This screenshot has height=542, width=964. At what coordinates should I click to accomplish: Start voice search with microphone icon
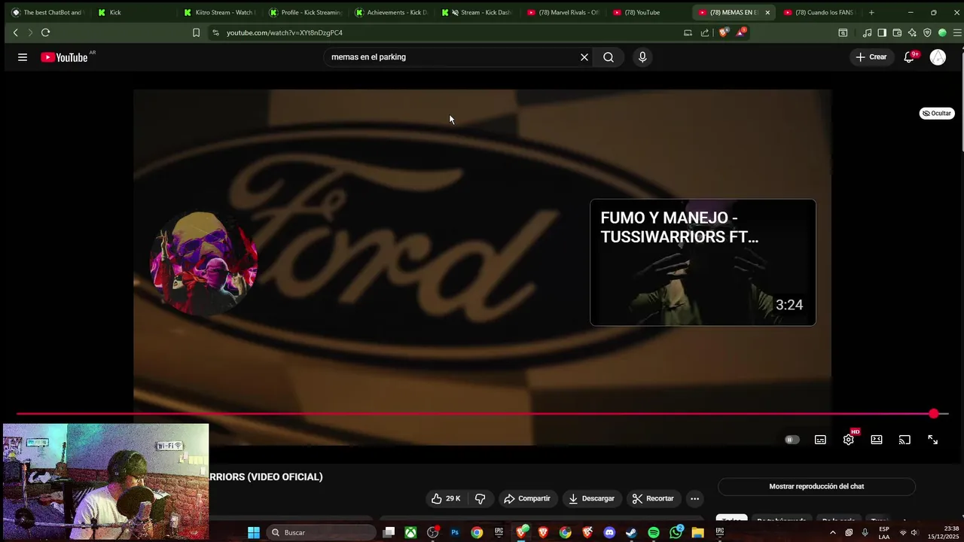point(642,57)
